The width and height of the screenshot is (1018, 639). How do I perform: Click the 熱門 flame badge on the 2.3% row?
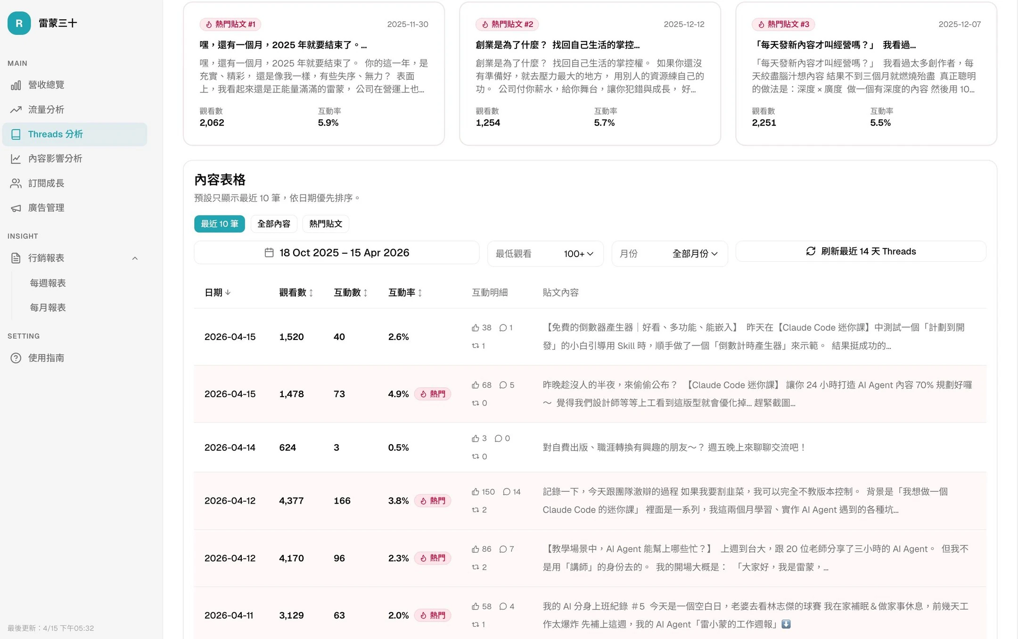(433, 558)
